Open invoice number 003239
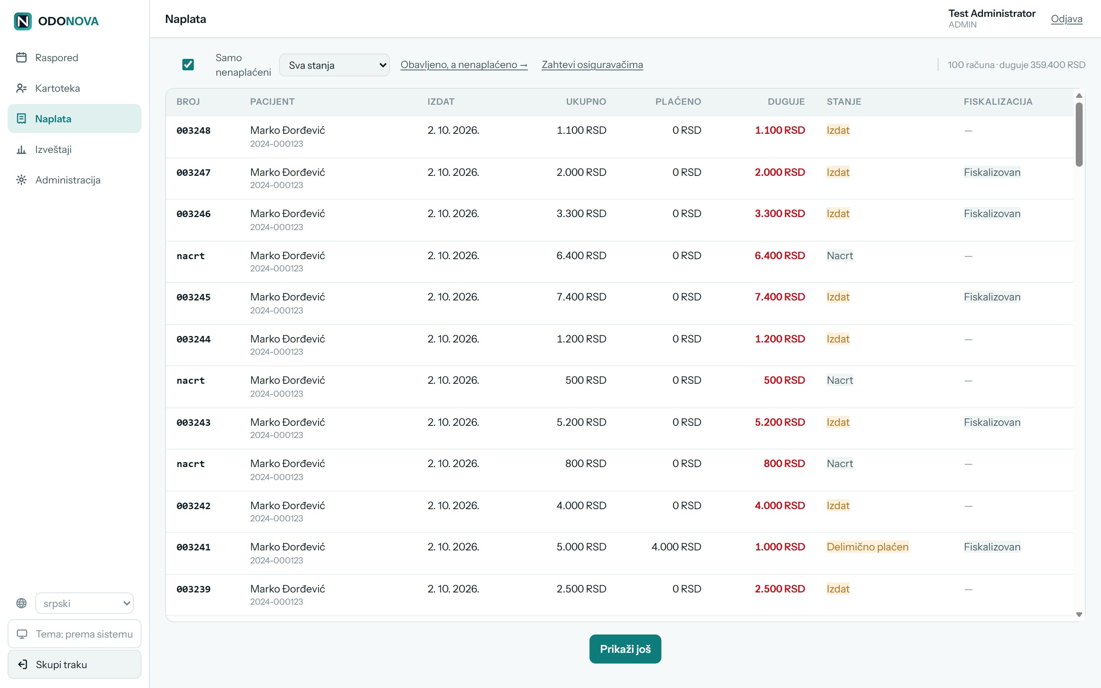The width and height of the screenshot is (1101, 688). tap(193, 589)
